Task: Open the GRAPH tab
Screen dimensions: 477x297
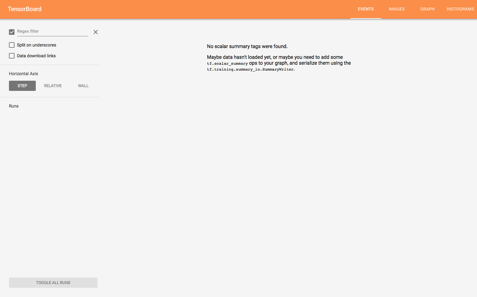Action: (x=427, y=9)
